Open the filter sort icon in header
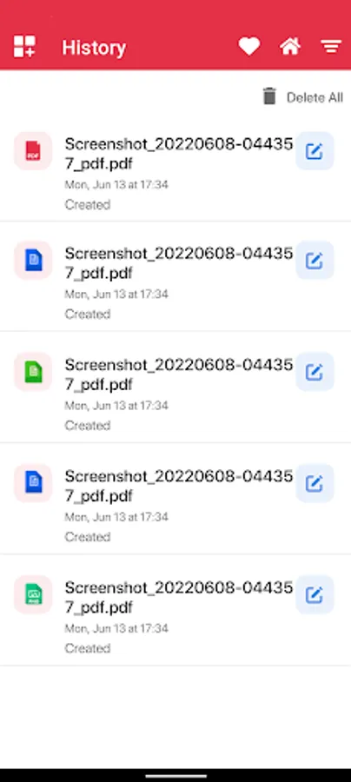 pos(330,48)
